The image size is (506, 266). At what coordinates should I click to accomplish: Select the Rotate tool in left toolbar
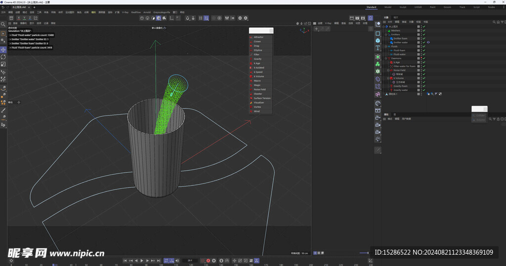pyautogui.click(x=3, y=57)
